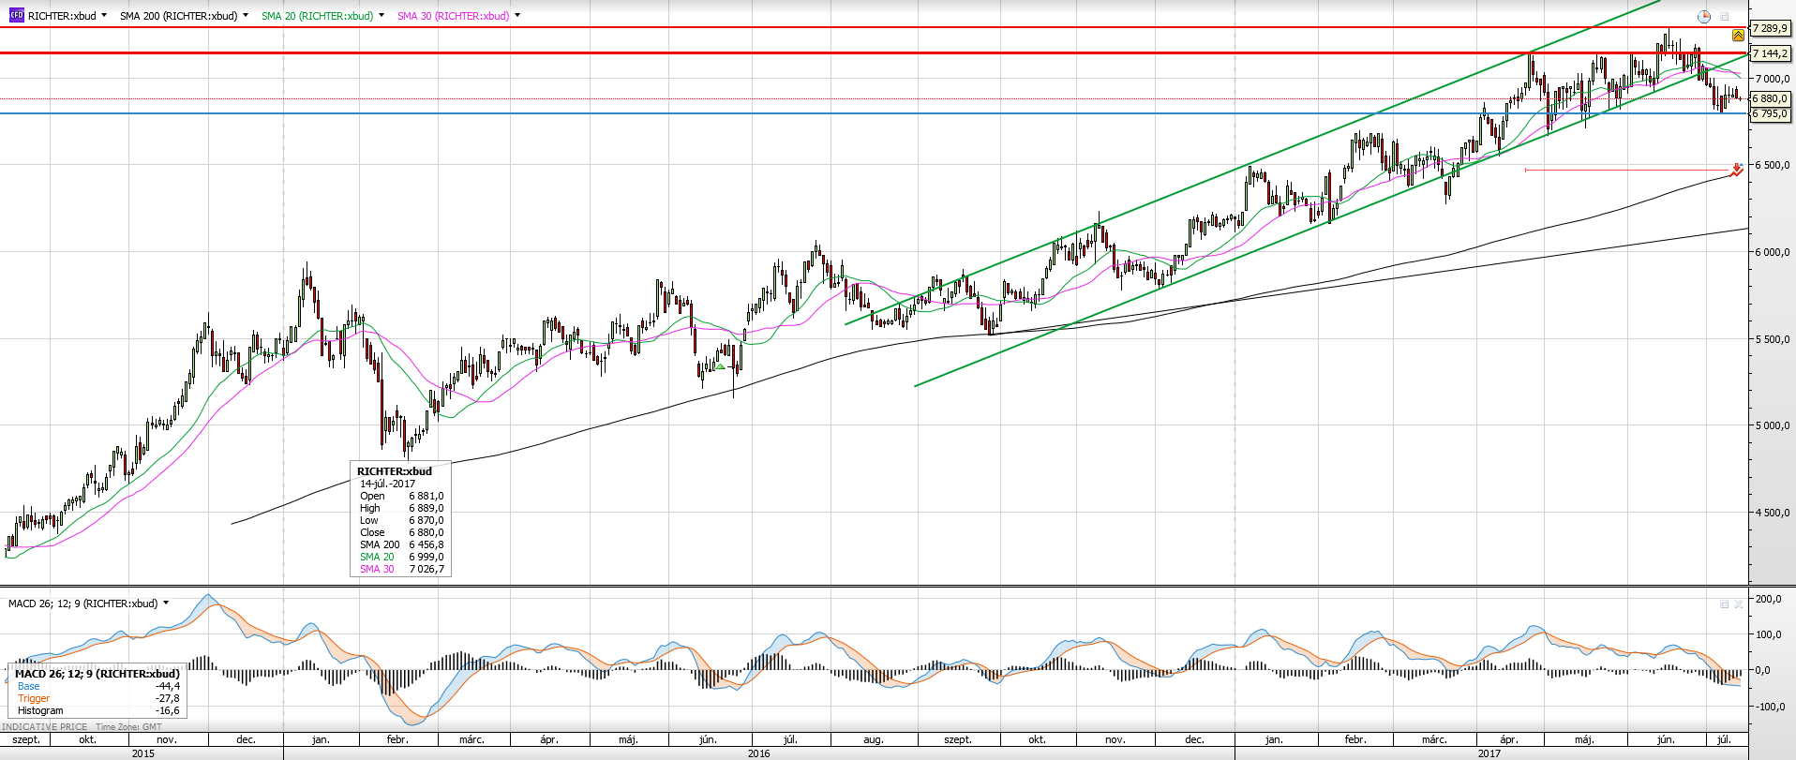The width and height of the screenshot is (1796, 760).
Task: Click the febr. 2016 month on timeline
Action: pyautogui.click(x=397, y=740)
